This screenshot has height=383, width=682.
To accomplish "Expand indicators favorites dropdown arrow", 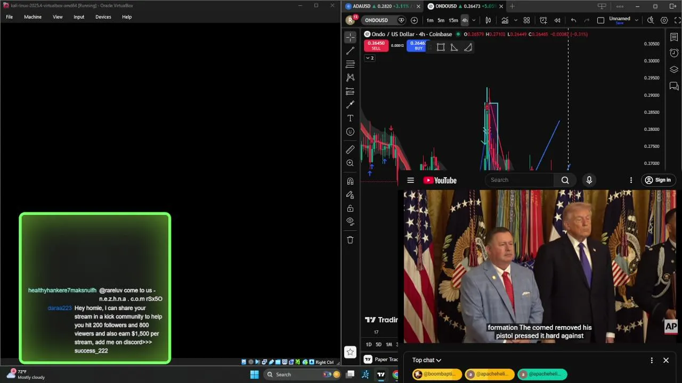I will [x=515, y=20].
